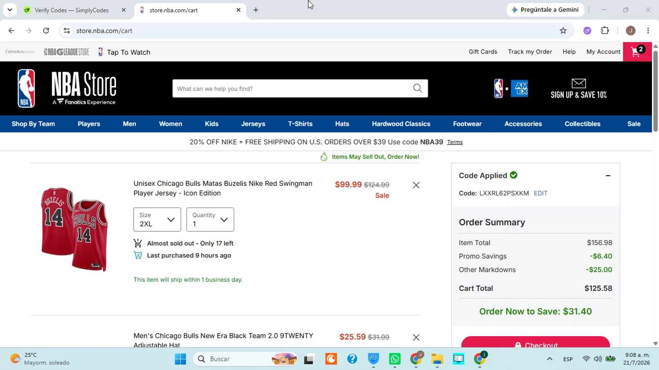
Task: Click the purple extension icon in the toolbar
Action: 587,31
